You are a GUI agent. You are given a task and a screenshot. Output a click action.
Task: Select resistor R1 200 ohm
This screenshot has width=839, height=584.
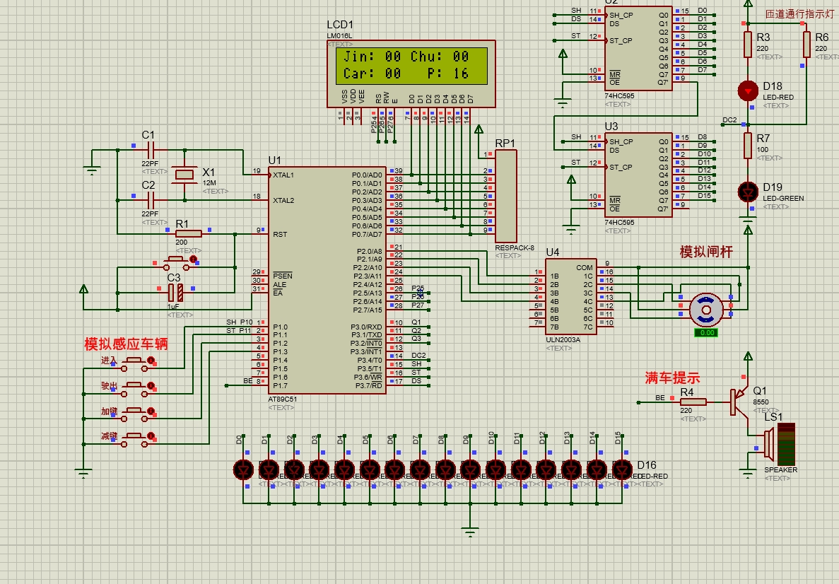[x=188, y=234]
